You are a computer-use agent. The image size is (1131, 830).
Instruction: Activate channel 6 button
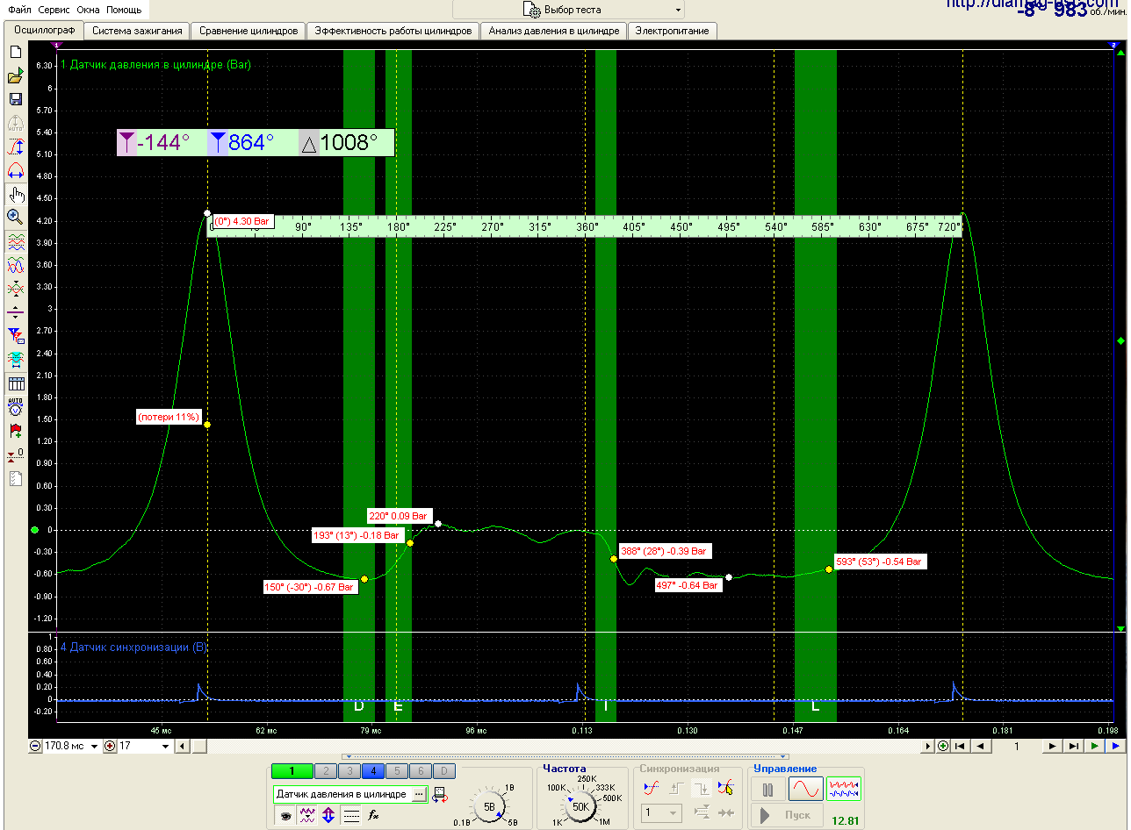pyautogui.click(x=421, y=771)
